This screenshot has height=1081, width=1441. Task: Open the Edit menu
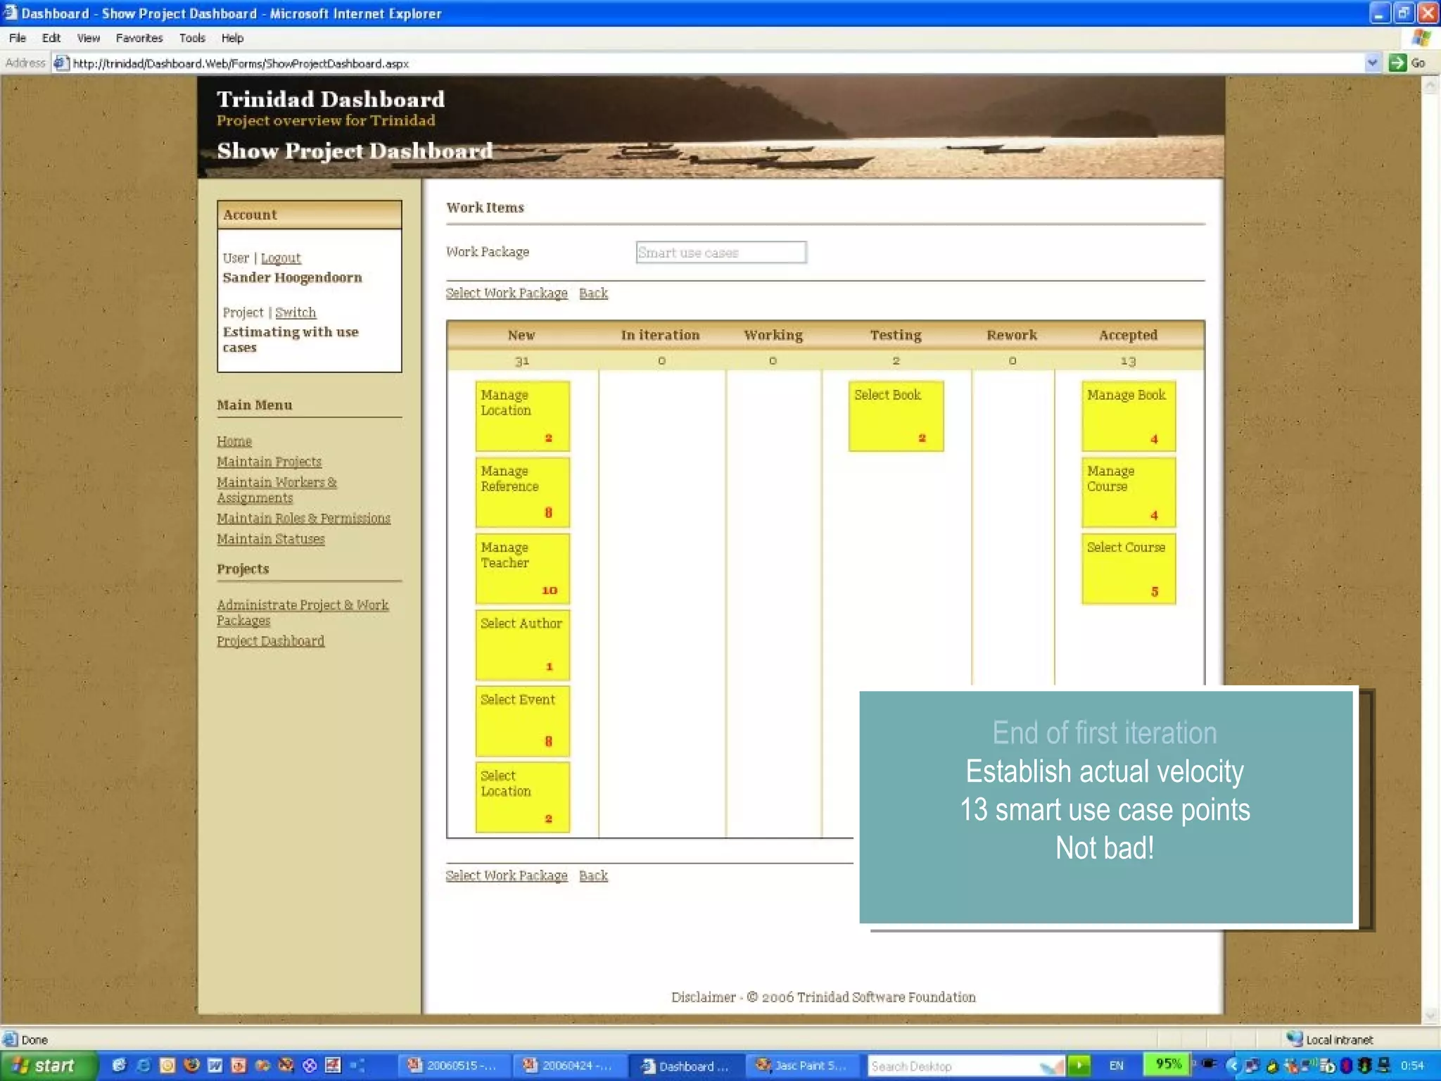pyautogui.click(x=51, y=38)
